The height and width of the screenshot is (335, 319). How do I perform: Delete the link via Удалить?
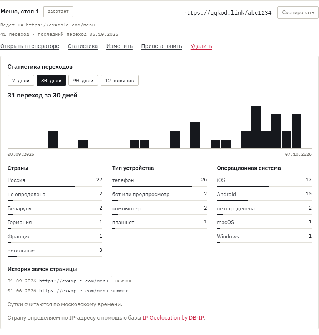coord(201,46)
